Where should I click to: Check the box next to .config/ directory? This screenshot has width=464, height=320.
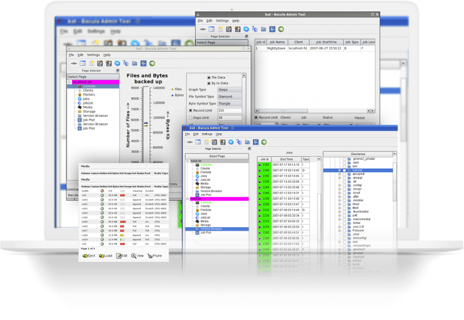(344, 185)
